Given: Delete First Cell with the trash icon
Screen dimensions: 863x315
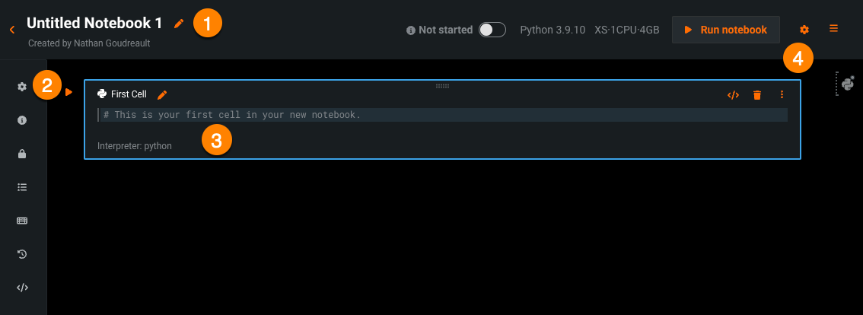Looking at the screenshot, I should pyautogui.click(x=757, y=95).
